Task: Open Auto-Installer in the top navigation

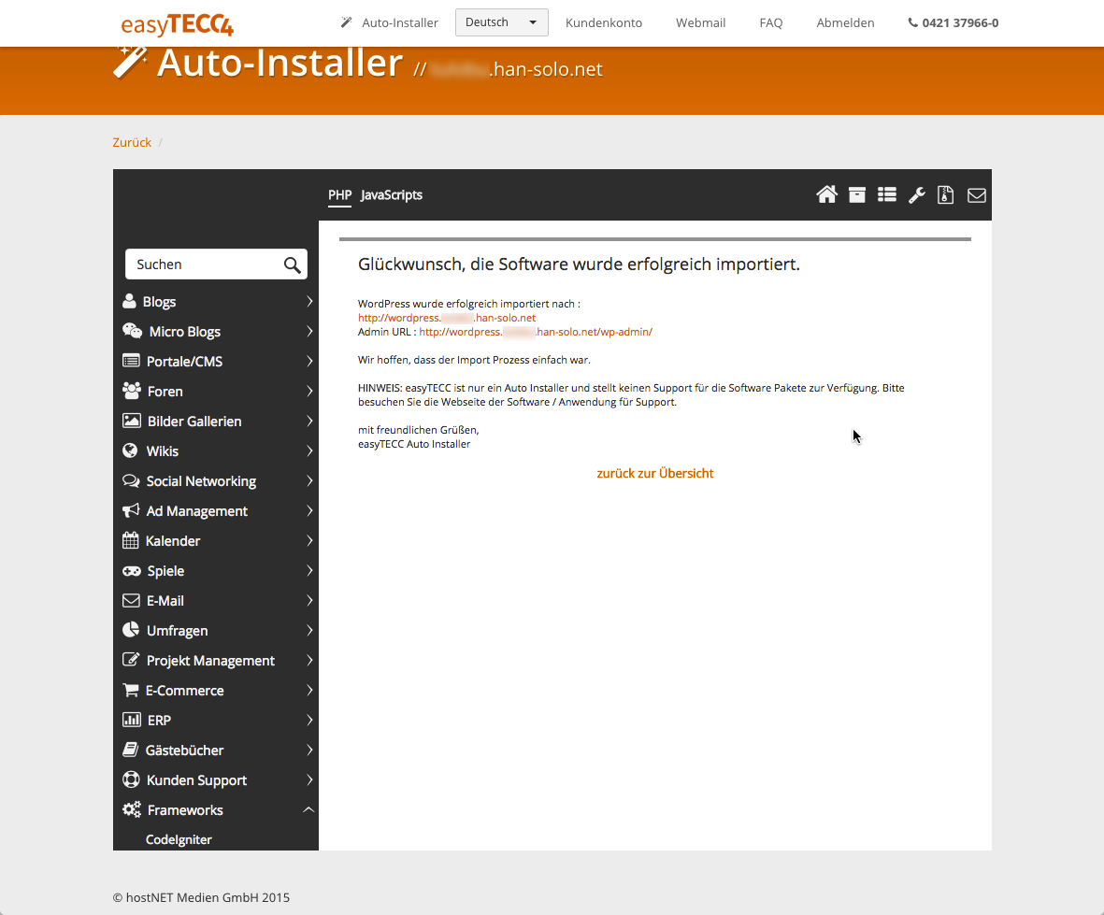Action: 390,22
